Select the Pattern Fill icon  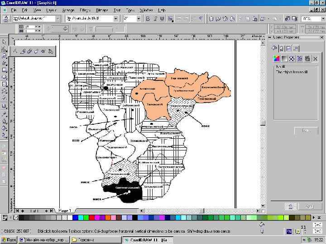coord(292,58)
